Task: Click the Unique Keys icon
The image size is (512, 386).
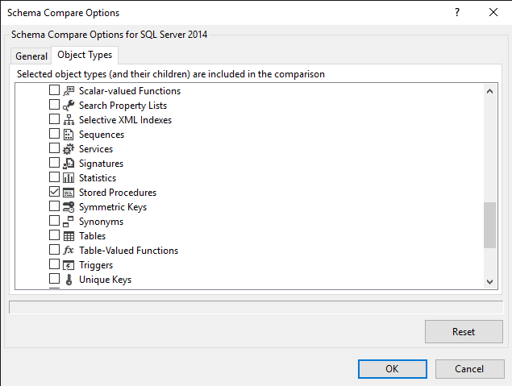Action: coord(69,280)
